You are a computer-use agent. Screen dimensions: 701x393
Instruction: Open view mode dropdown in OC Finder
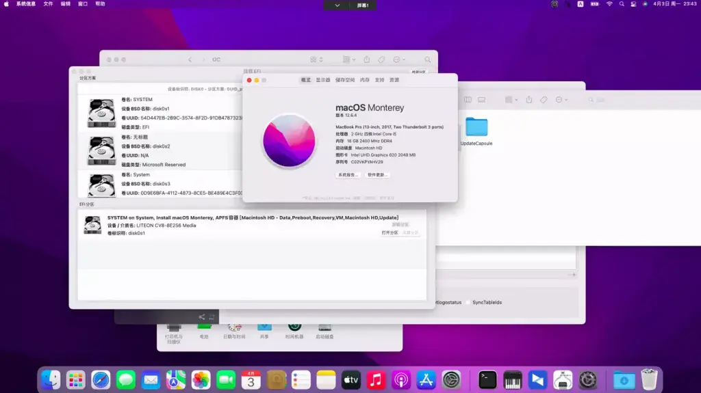(316, 59)
